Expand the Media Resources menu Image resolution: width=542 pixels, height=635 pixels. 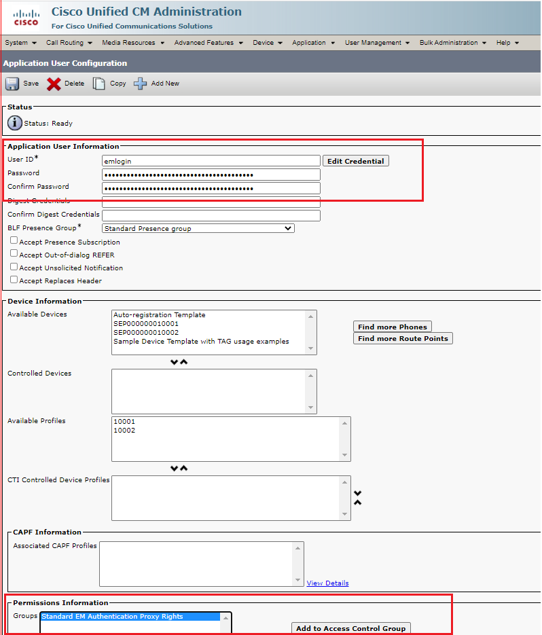click(x=133, y=43)
